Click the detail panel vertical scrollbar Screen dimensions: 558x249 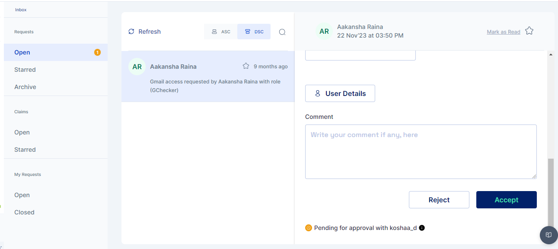pos(550,190)
